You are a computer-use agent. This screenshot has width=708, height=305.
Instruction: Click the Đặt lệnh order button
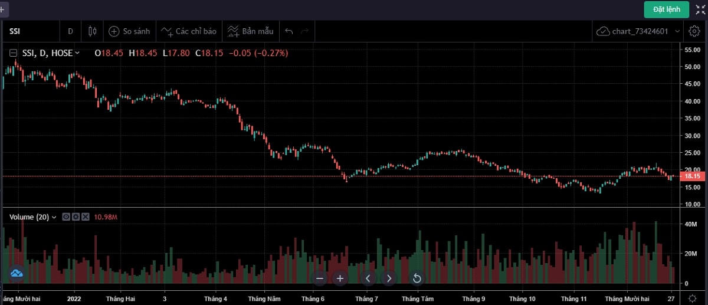coord(667,9)
